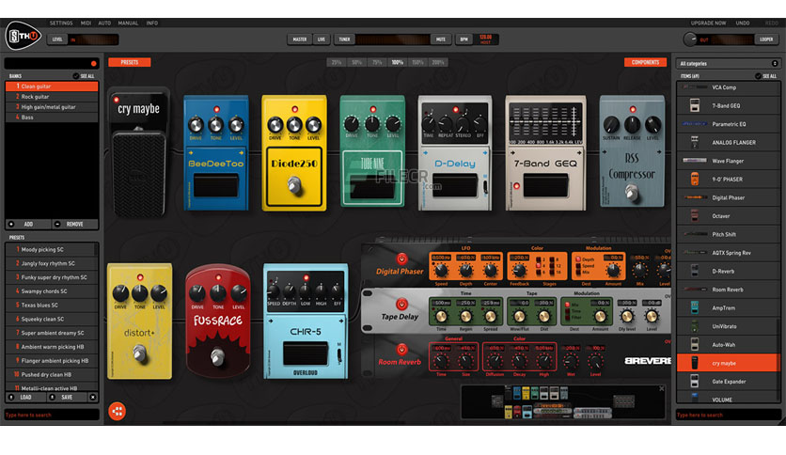This screenshot has width=786, height=455.
Task: Select the Gate Expander component
Action: pos(728,382)
